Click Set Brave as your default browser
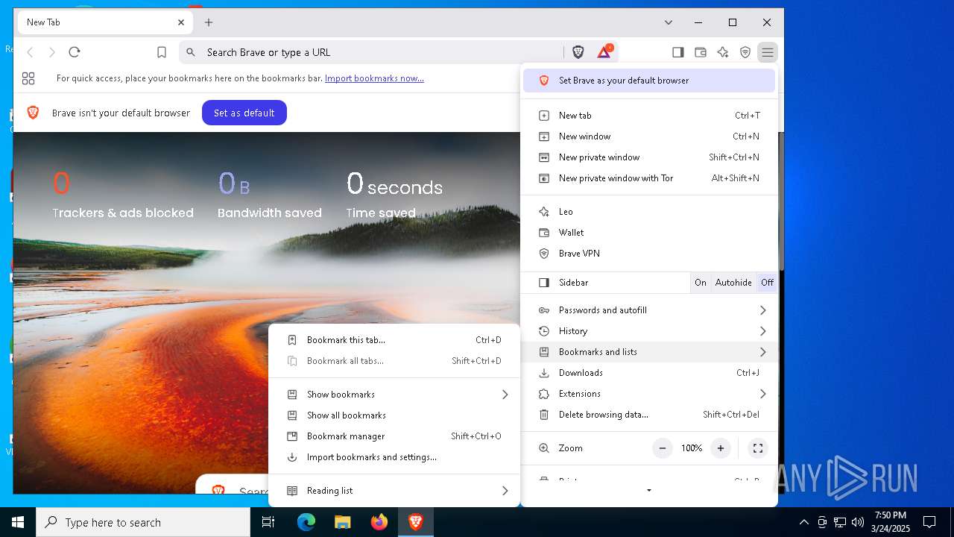 pyautogui.click(x=649, y=81)
